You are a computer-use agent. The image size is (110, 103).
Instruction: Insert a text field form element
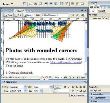[x=30, y=4]
